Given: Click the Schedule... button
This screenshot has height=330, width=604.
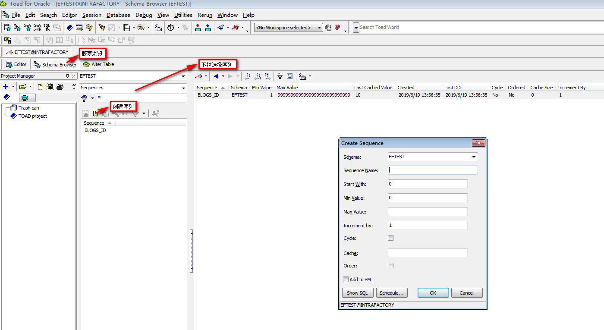Looking at the screenshot, I should (392, 293).
